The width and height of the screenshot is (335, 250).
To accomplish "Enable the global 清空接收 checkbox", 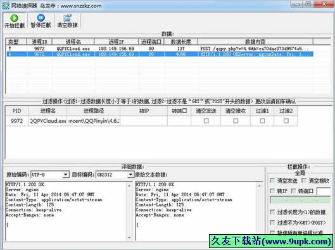I will 304,180.
